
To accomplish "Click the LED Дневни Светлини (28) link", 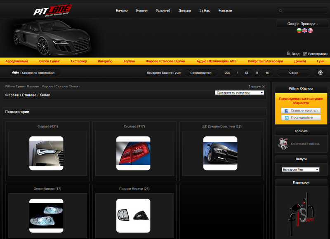I will [222, 127].
